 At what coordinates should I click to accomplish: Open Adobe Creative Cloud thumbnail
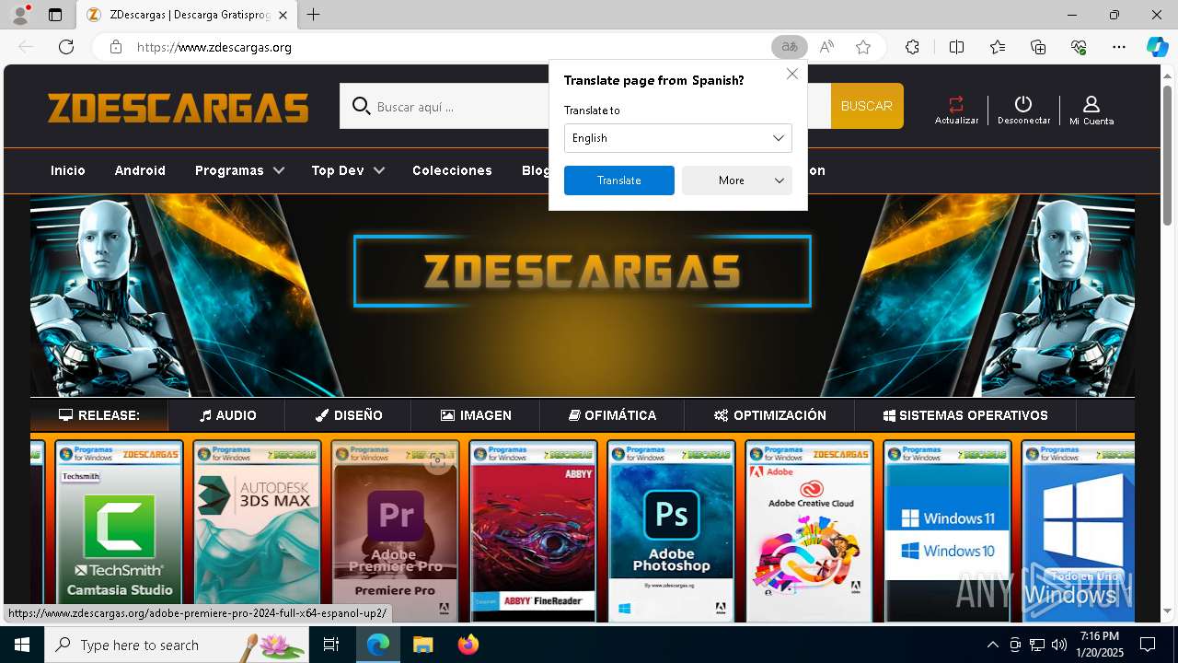click(x=810, y=531)
